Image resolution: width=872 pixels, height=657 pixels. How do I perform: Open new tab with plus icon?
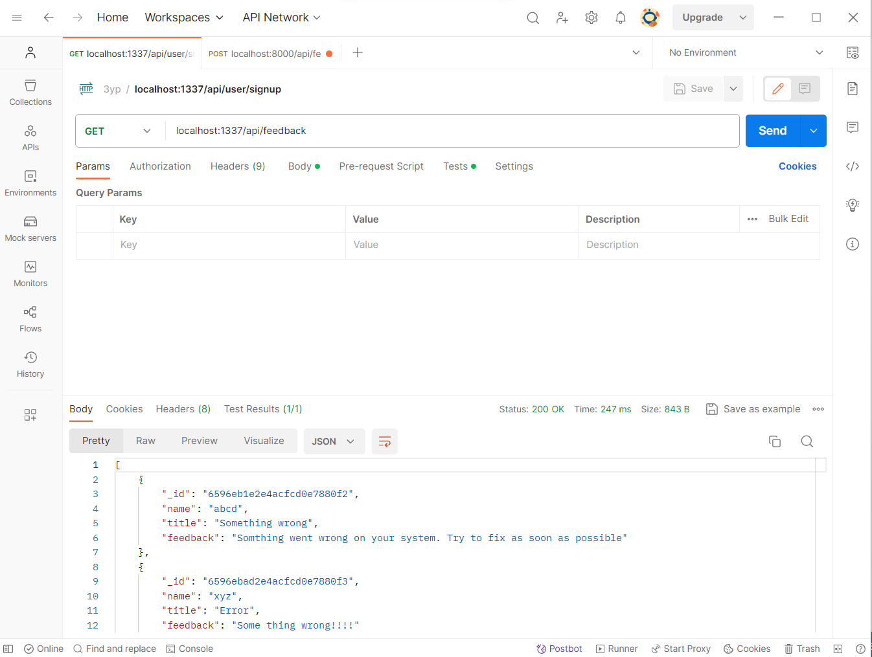(358, 52)
